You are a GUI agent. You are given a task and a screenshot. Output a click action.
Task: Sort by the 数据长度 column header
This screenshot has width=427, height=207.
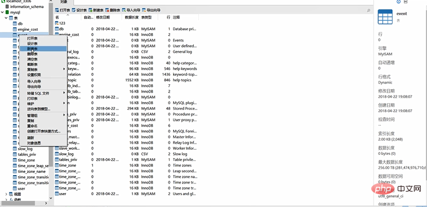[x=131, y=17]
